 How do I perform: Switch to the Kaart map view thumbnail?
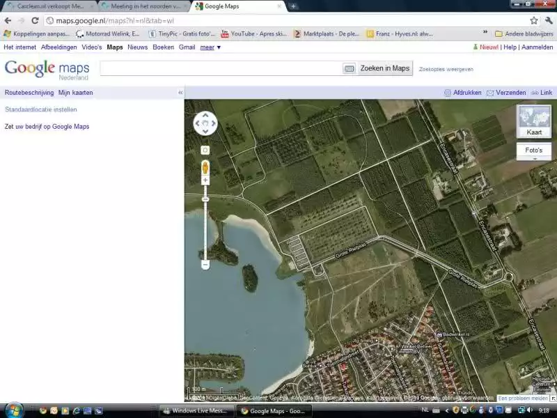534,121
